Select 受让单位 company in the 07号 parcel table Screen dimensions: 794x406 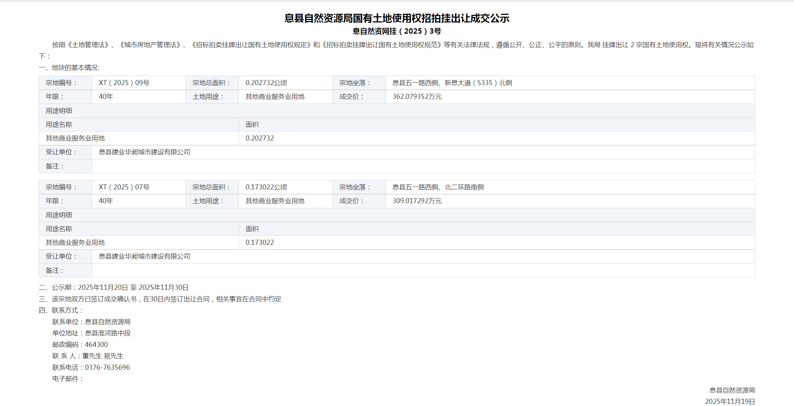coord(144,256)
